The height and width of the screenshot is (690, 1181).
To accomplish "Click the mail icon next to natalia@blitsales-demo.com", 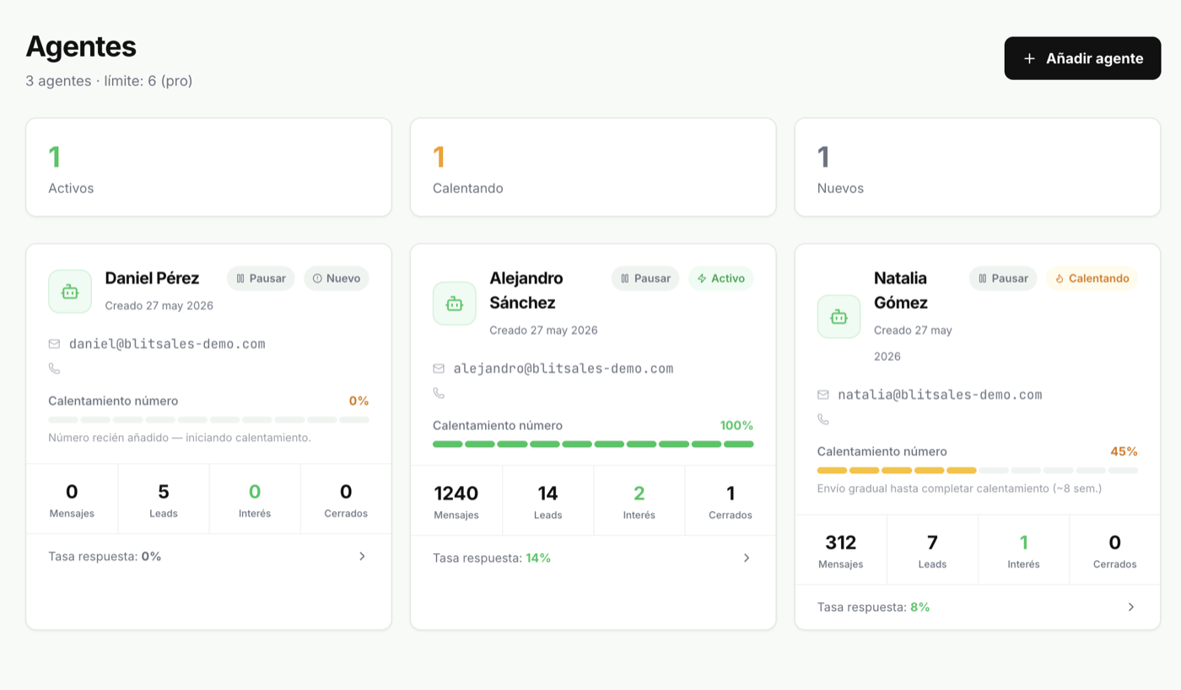I will click(x=823, y=395).
